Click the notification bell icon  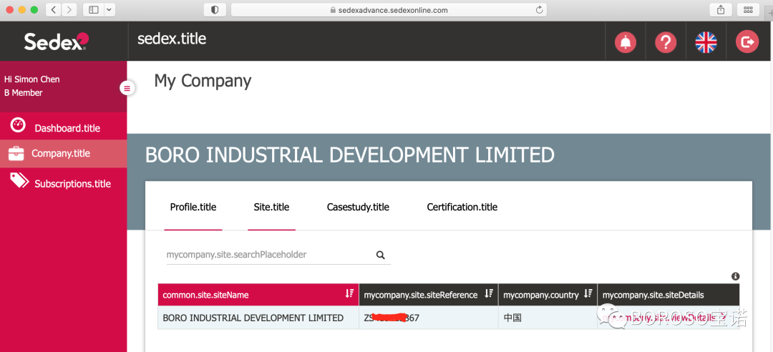coord(626,42)
